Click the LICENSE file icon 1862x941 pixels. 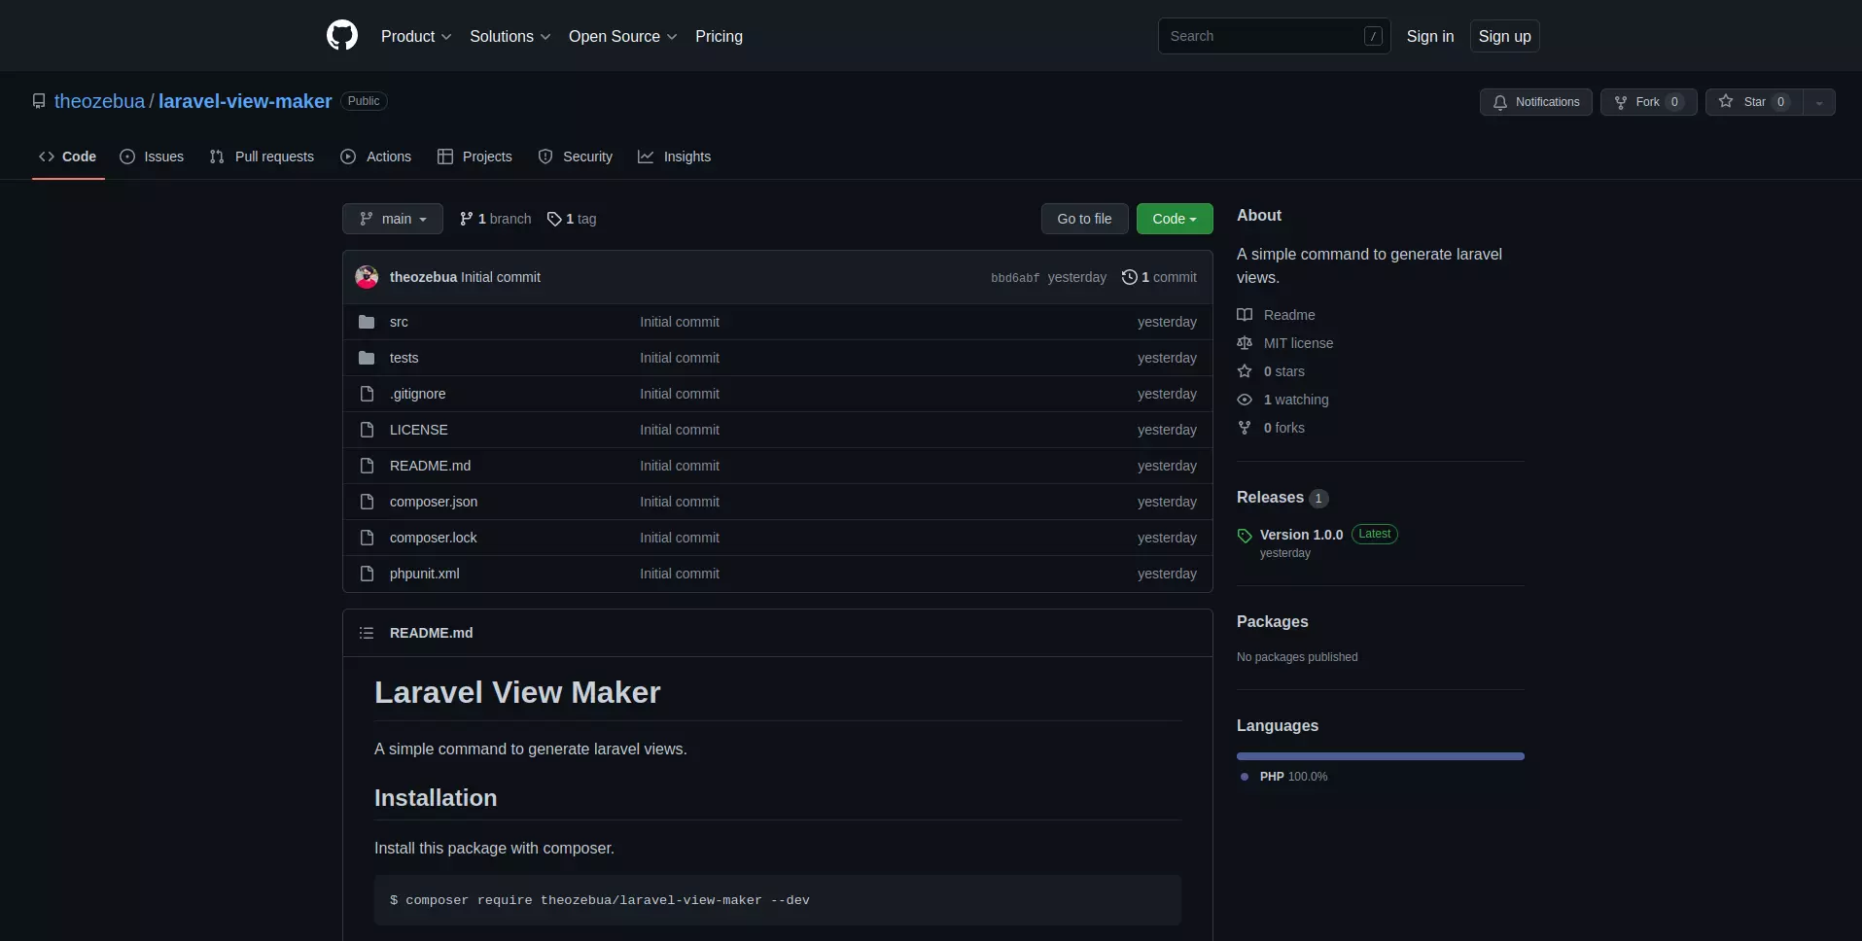(367, 430)
